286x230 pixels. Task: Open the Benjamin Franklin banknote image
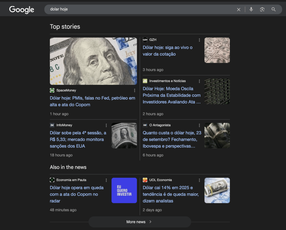[x=93, y=61]
